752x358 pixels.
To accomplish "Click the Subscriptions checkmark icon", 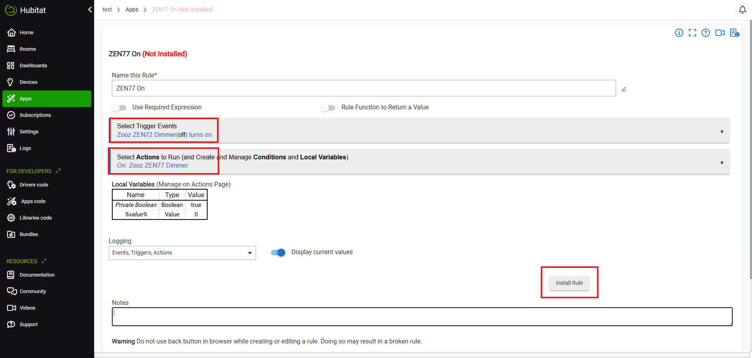I will tap(11, 115).
